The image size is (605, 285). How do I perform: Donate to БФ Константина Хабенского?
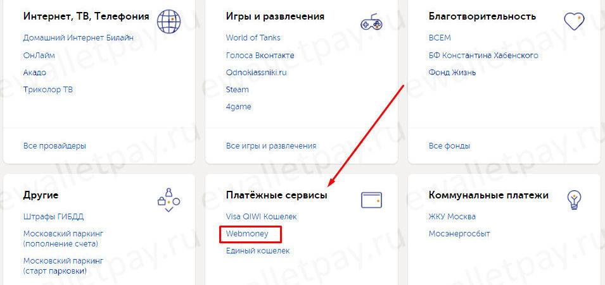[x=483, y=56]
